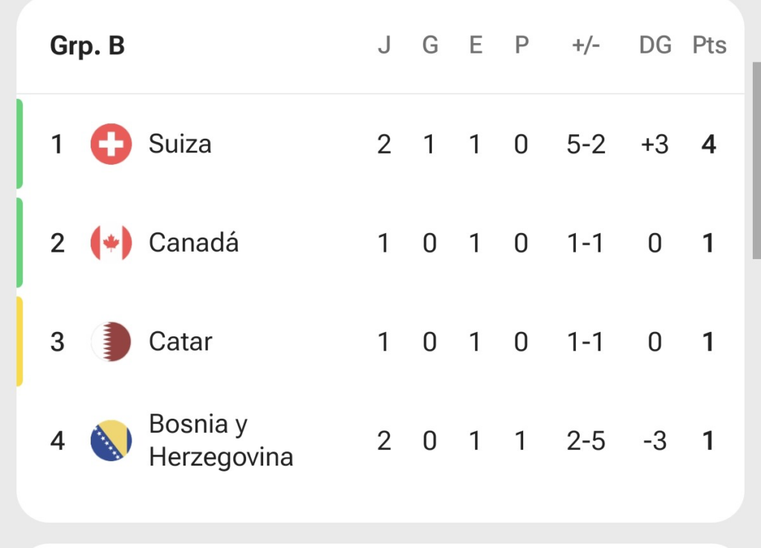Click the gray scrollbar on right edge
The width and height of the screenshot is (761, 548).
(x=757, y=160)
